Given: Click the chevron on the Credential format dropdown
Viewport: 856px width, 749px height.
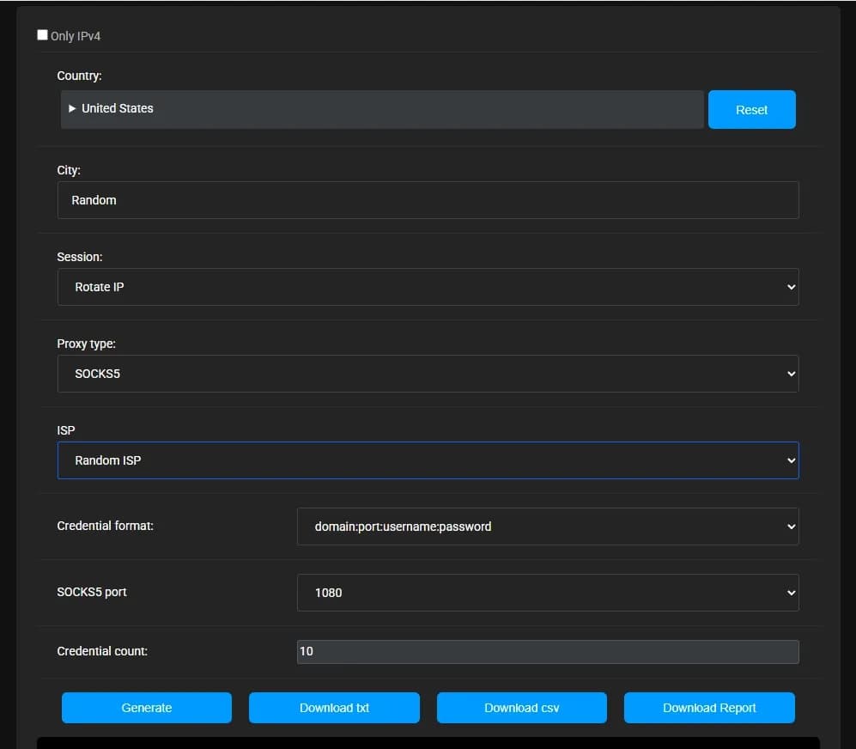Looking at the screenshot, I should pos(791,526).
